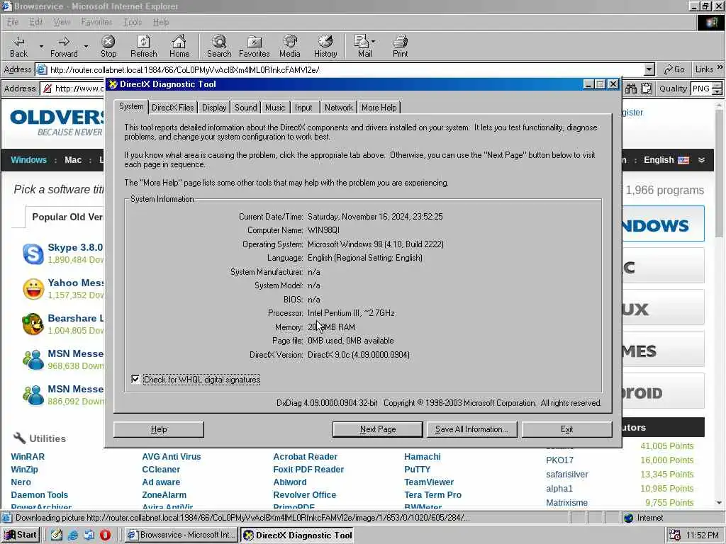726x544 pixels.
Task: Open the Favorites menu in IE
Action: tap(96, 22)
